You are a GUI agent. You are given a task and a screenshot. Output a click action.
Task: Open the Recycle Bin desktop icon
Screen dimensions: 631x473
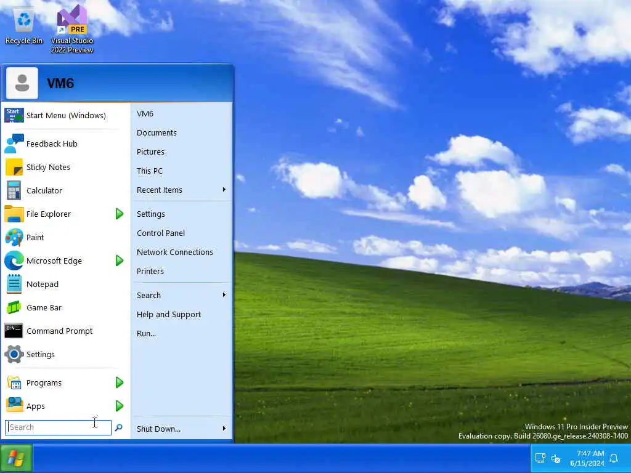click(24, 20)
